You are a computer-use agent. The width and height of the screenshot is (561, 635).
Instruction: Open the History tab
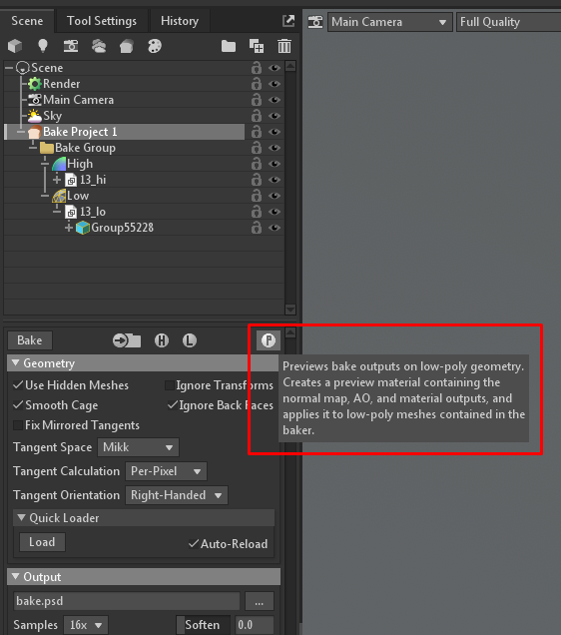coord(180,21)
